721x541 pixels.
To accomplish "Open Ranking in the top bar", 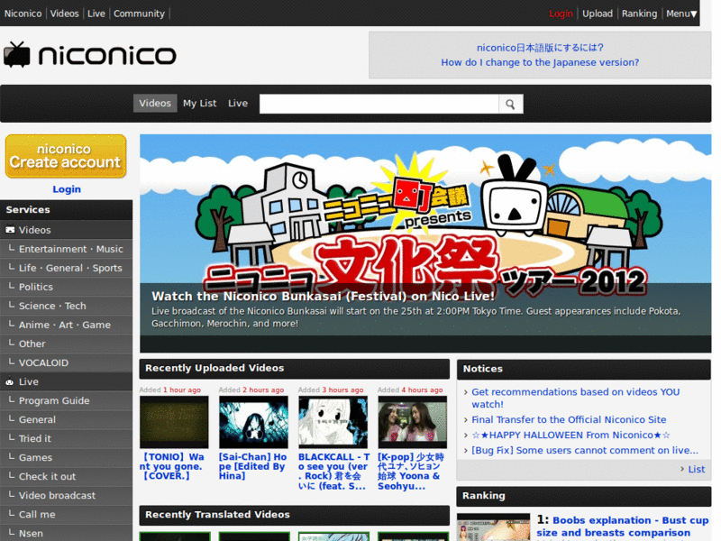I will pos(639,14).
